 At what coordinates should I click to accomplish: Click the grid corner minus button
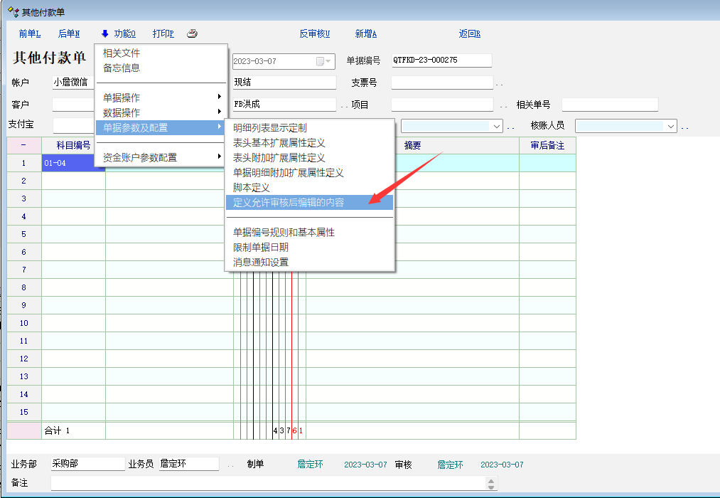(24, 145)
